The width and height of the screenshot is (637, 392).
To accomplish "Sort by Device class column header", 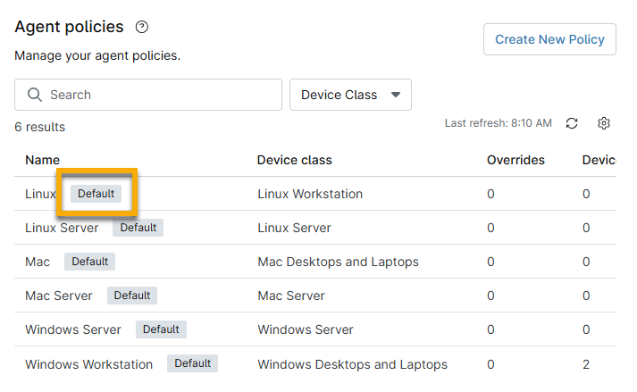I will pyautogui.click(x=294, y=160).
